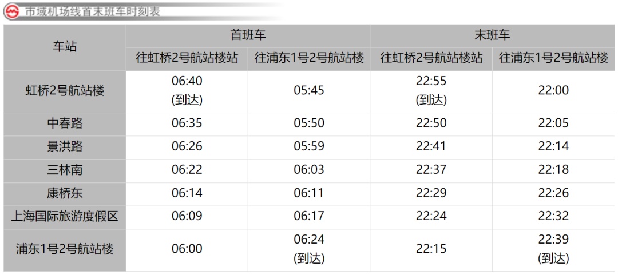Select the 06:40 (到达) time cell
Viewport: 618px width, 275px height.
pyautogui.click(x=187, y=90)
